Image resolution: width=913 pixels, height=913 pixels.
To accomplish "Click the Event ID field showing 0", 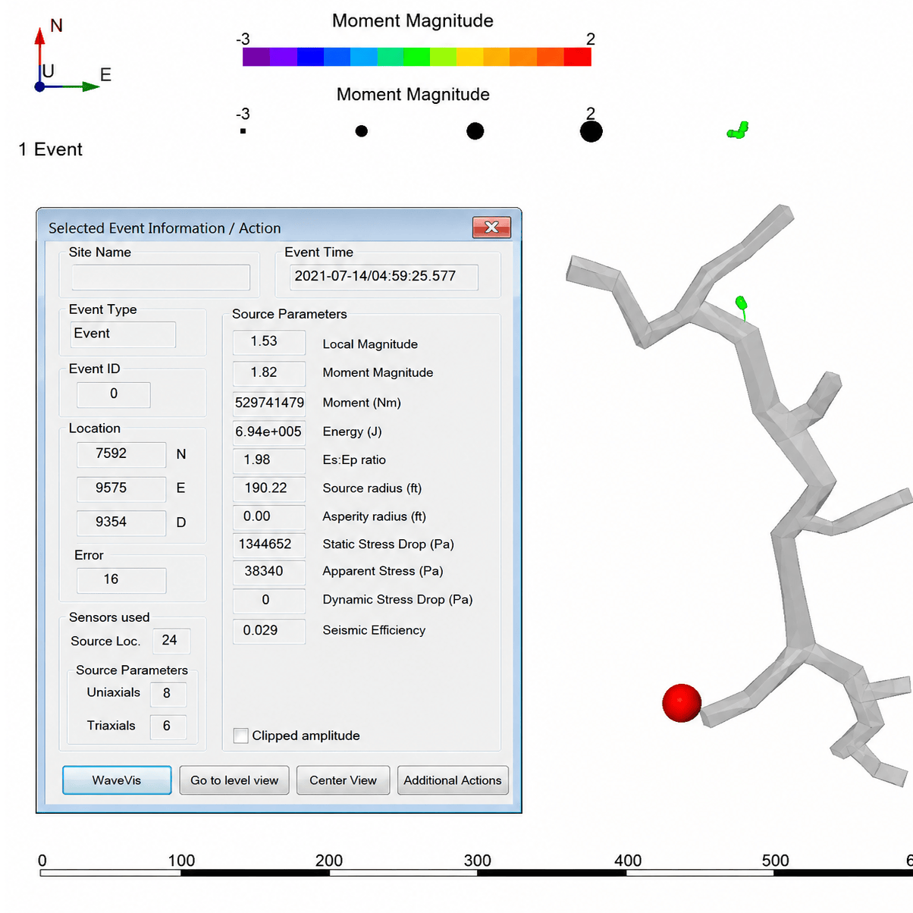I will (114, 394).
